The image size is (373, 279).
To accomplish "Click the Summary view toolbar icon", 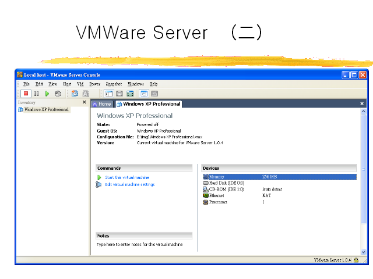I will tap(144, 94).
